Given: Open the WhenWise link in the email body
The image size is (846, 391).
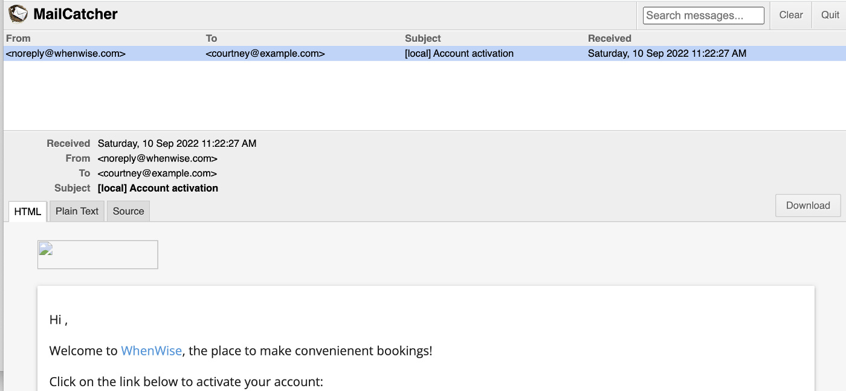Looking at the screenshot, I should (x=151, y=351).
